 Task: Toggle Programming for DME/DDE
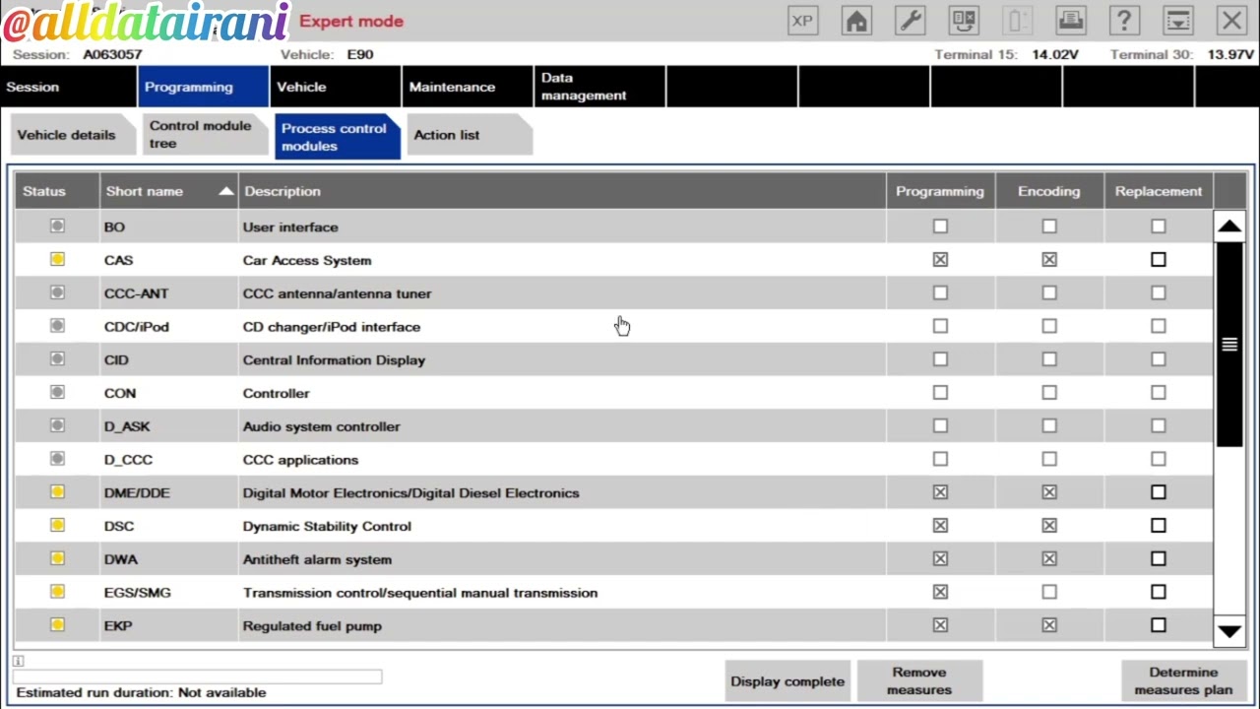click(x=940, y=492)
